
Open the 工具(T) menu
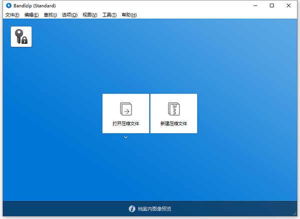coord(109,15)
